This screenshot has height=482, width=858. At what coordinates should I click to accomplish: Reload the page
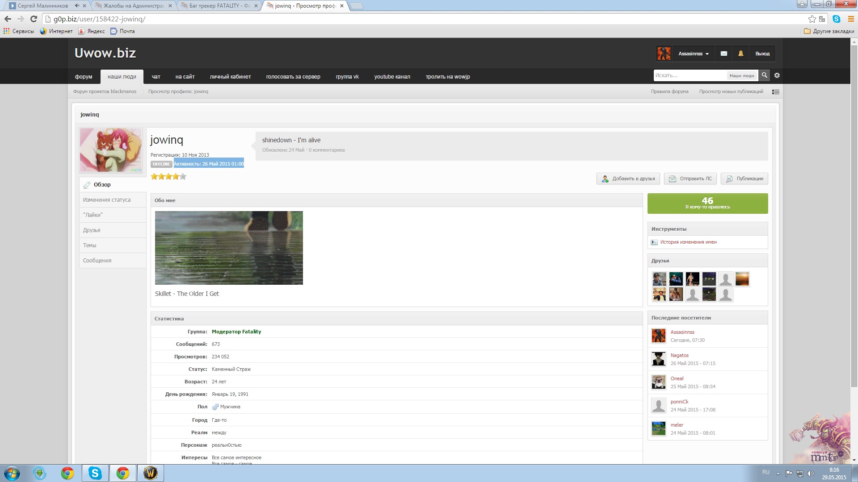(x=34, y=19)
